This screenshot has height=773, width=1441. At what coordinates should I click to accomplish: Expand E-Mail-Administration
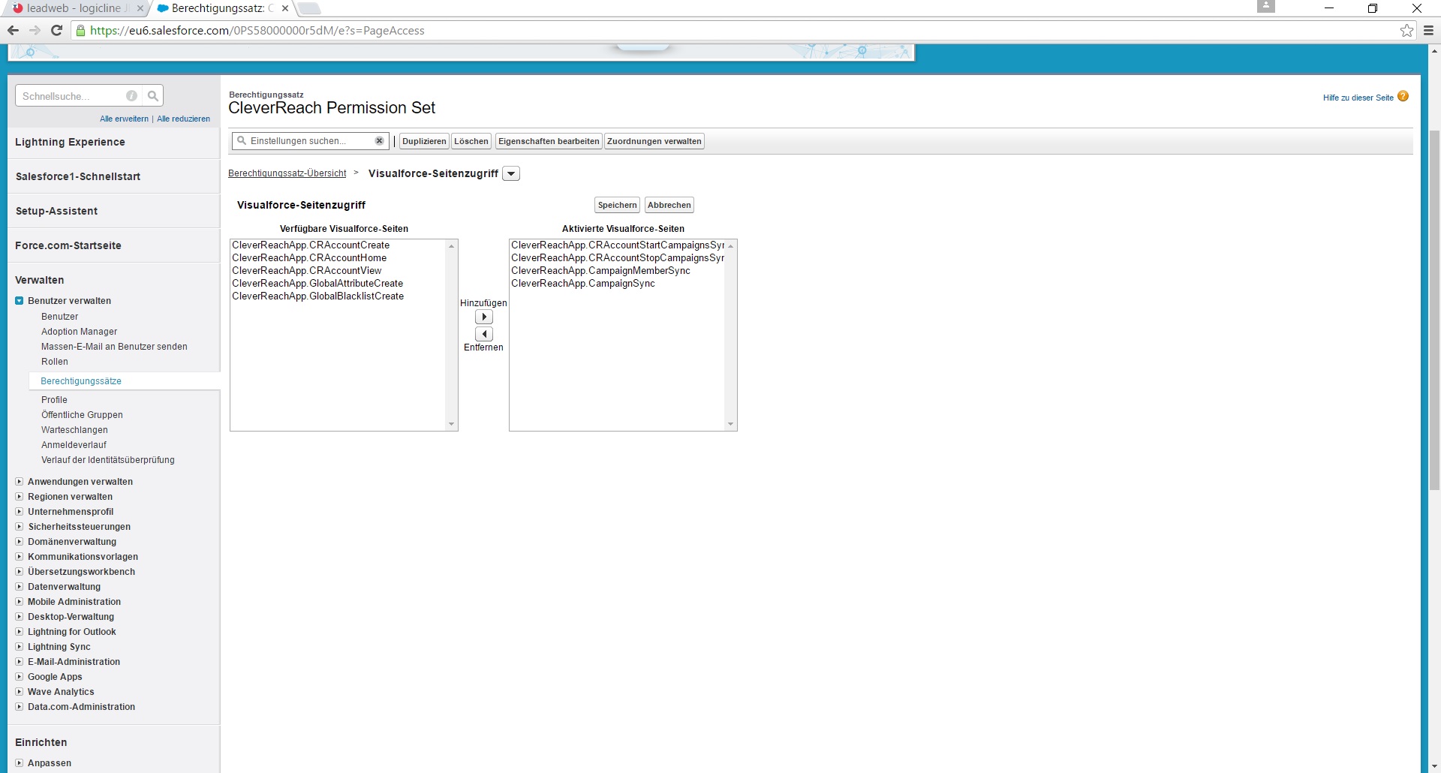tap(20, 661)
